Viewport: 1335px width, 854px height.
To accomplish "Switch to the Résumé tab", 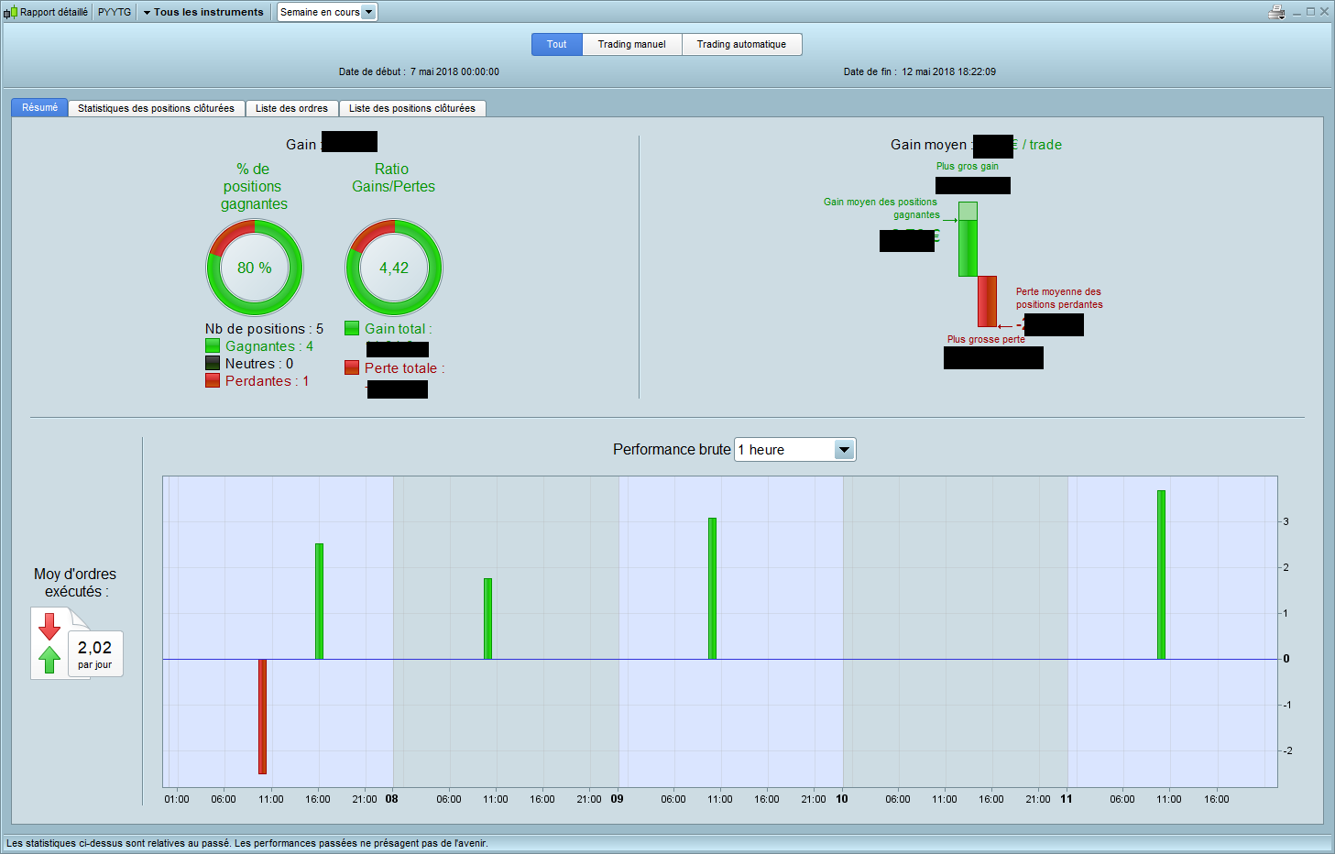I will pyautogui.click(x=39, y=107).
